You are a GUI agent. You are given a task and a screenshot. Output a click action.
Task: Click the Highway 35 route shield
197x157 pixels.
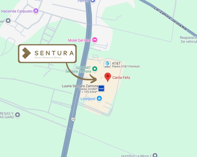click(73, 119)
